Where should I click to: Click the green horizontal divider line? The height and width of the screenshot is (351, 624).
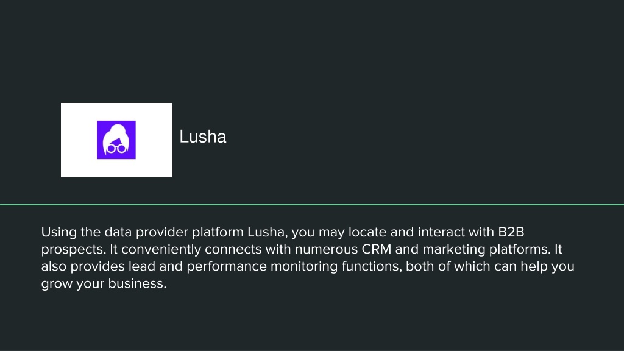coord(312,205)
